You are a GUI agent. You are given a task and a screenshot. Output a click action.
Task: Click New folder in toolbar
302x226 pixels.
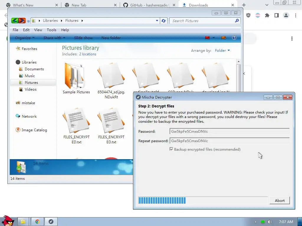pyautogui.click(x=111, y=38)
